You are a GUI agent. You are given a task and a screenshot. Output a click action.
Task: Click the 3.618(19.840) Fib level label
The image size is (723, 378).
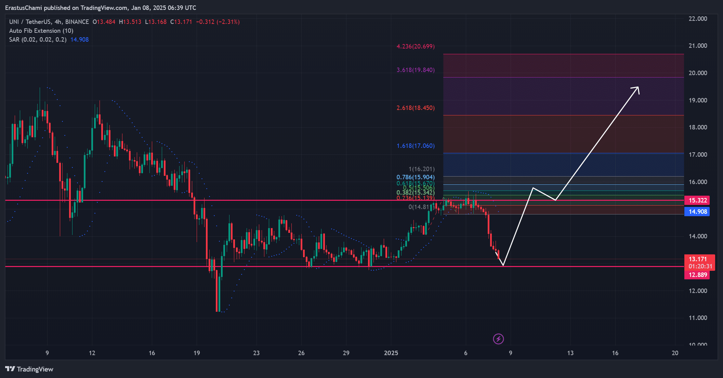(x=416, y=70)
